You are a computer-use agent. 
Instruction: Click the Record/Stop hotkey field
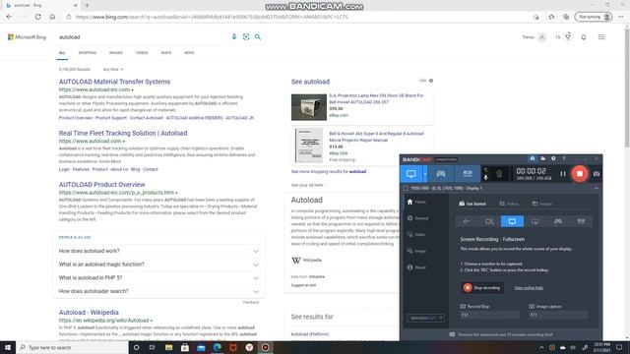(489, 315)
